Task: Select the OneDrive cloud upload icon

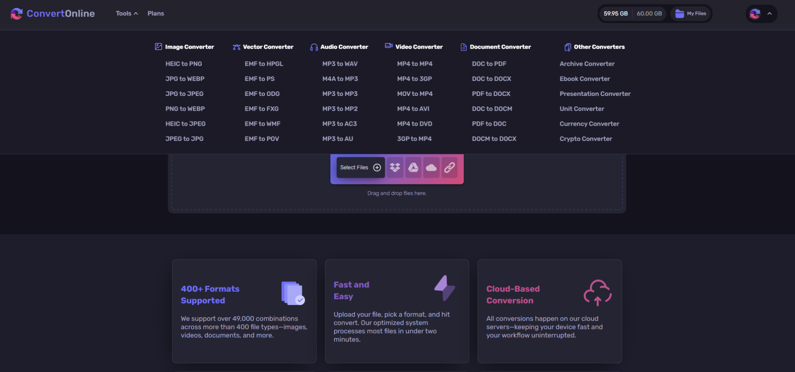Action: pyautogui.click(x=431, y=167)
